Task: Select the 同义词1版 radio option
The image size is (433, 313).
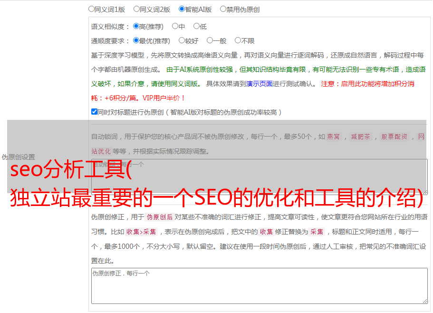Action: point(91,9)
